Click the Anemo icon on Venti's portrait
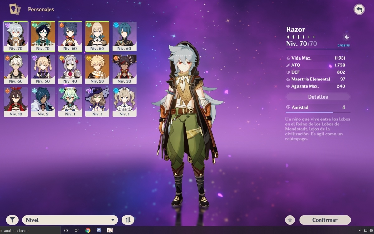Screen dimensions: 374x234 click(35, 25)
